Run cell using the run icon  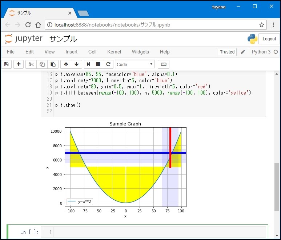[x=88, y=64]
